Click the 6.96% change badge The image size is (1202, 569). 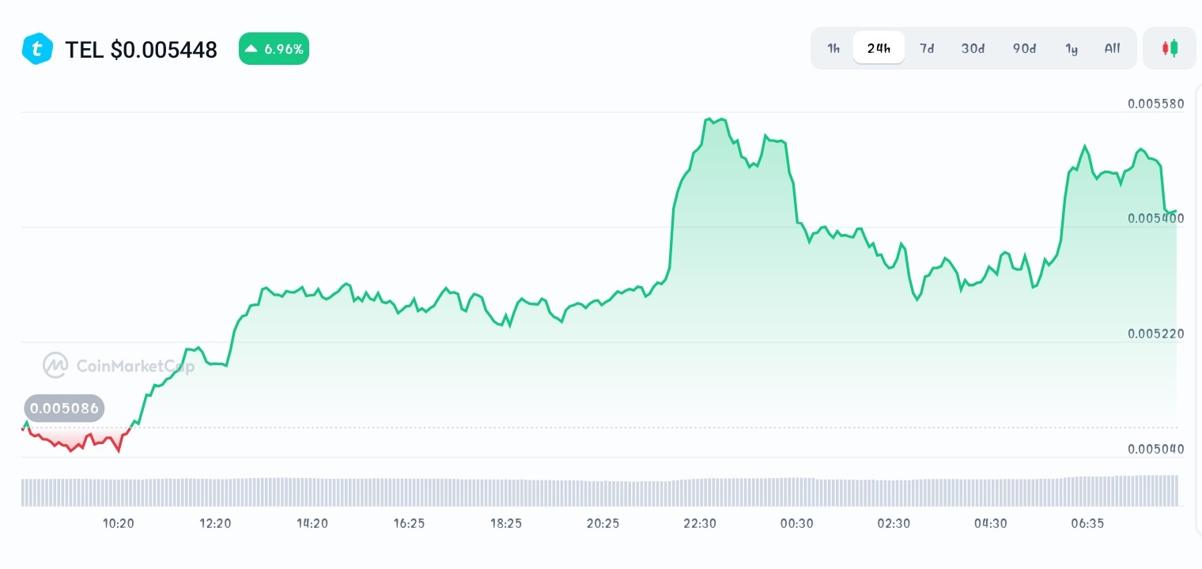pos(274,49)
